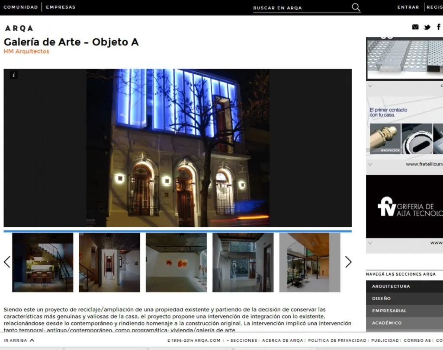Expand the chevron beside www.fratellicurra link
This screenshot has width=443, height=350.
[370, 164]
